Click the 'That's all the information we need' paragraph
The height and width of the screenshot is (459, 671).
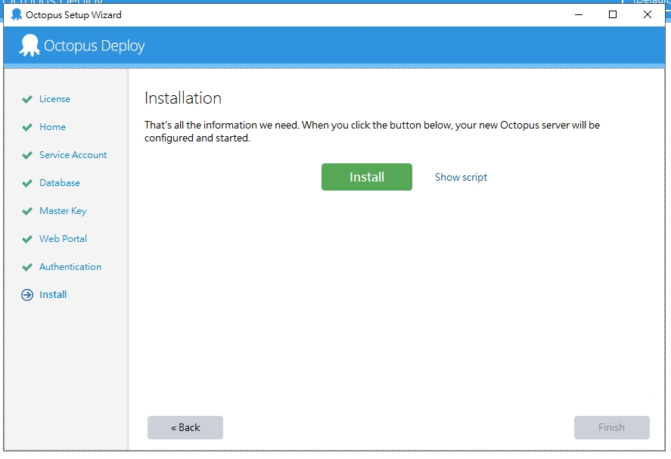tap(372, 132)
